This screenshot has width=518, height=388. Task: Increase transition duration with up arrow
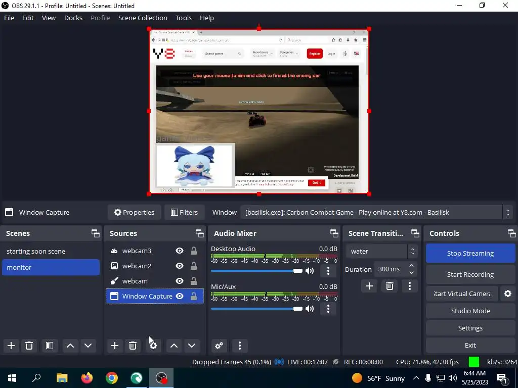(x=411, y=266)
